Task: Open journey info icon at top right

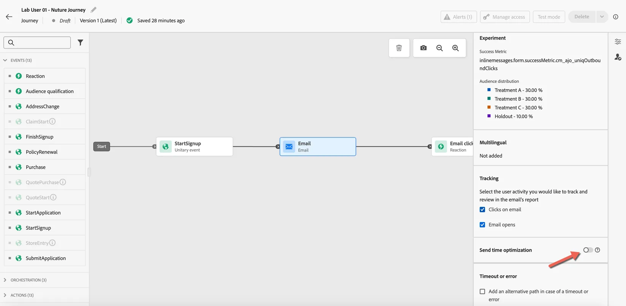Action: point(616,17)
